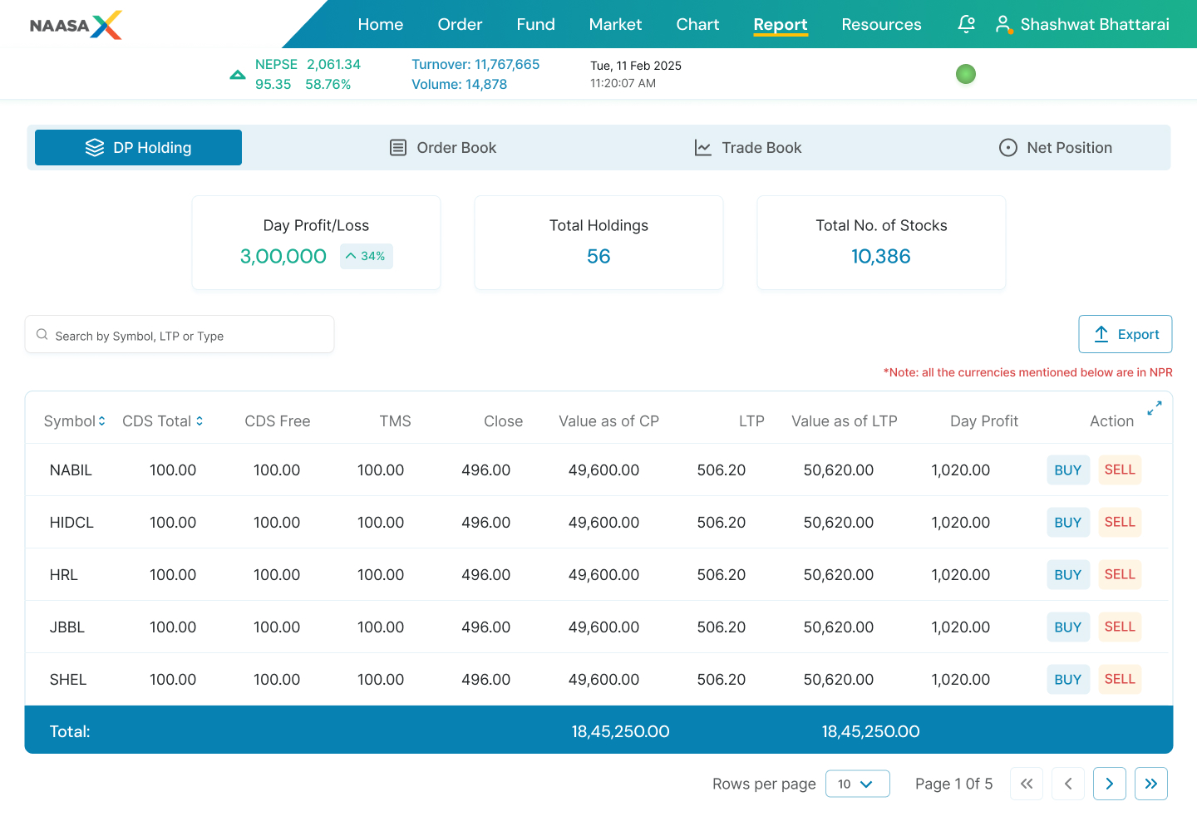
Task: Go to the last results page
Action: pyautogui.click(x=1151, y=784)
